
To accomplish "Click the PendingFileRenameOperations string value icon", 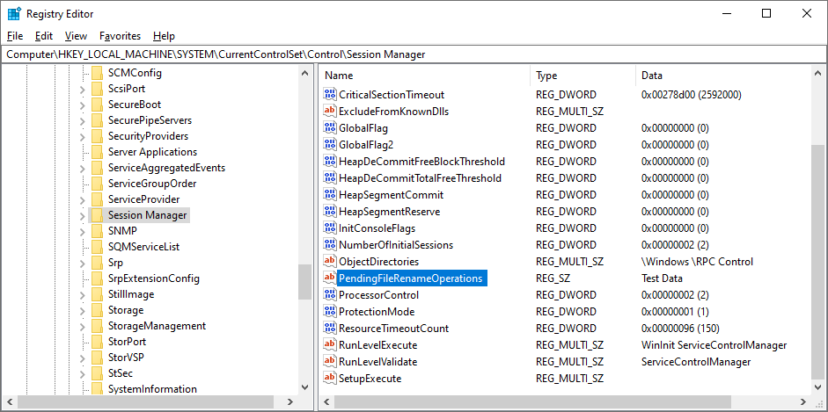I will pos(330,278).
